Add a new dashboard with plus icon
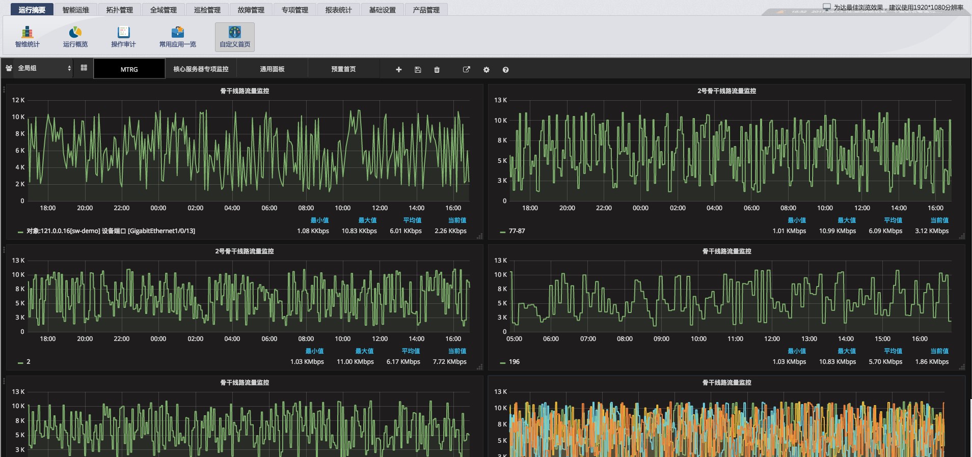The height and width of the screenshot is (457, 972). (399, 70)
